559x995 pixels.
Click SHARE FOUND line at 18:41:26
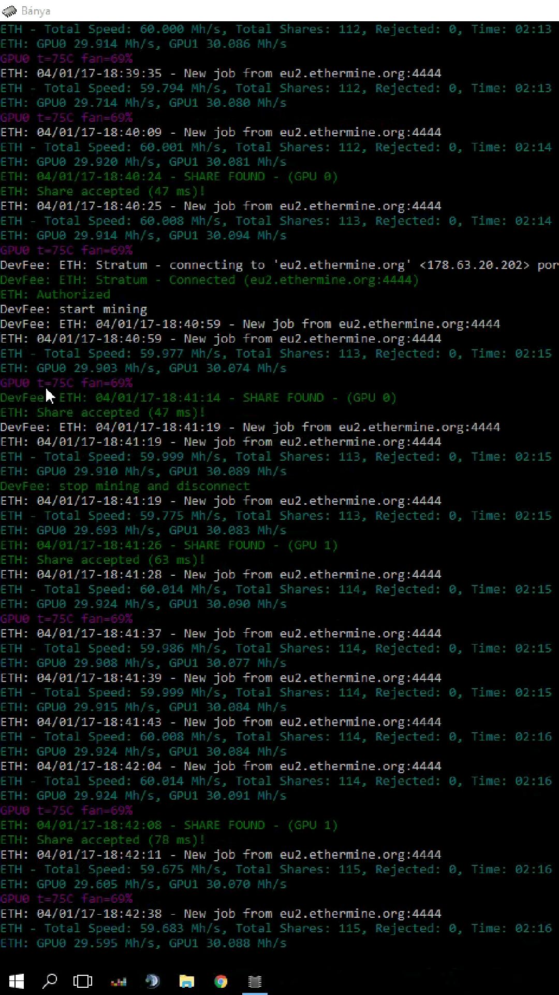pyautogui.click(x=169, y=545)
